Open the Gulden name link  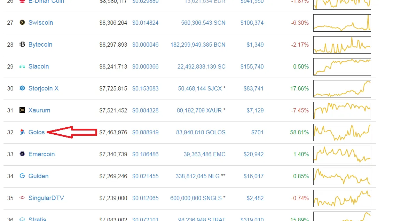click(x=38, y=176)
